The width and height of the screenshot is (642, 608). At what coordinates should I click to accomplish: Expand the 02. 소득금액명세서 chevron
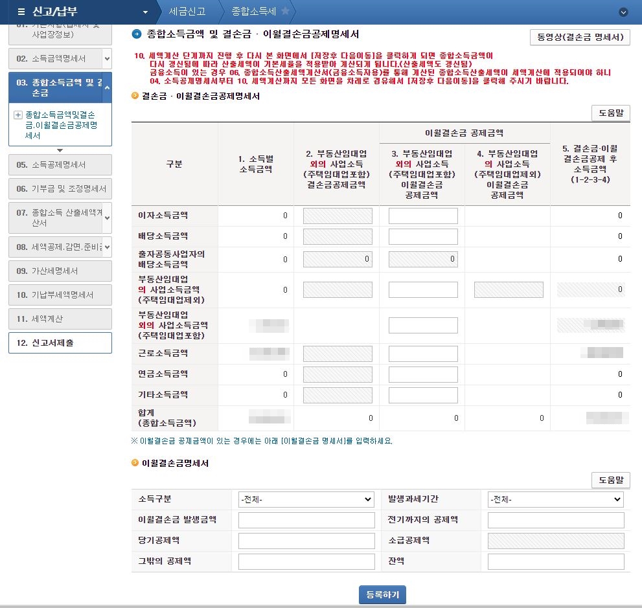pos(107,58)
